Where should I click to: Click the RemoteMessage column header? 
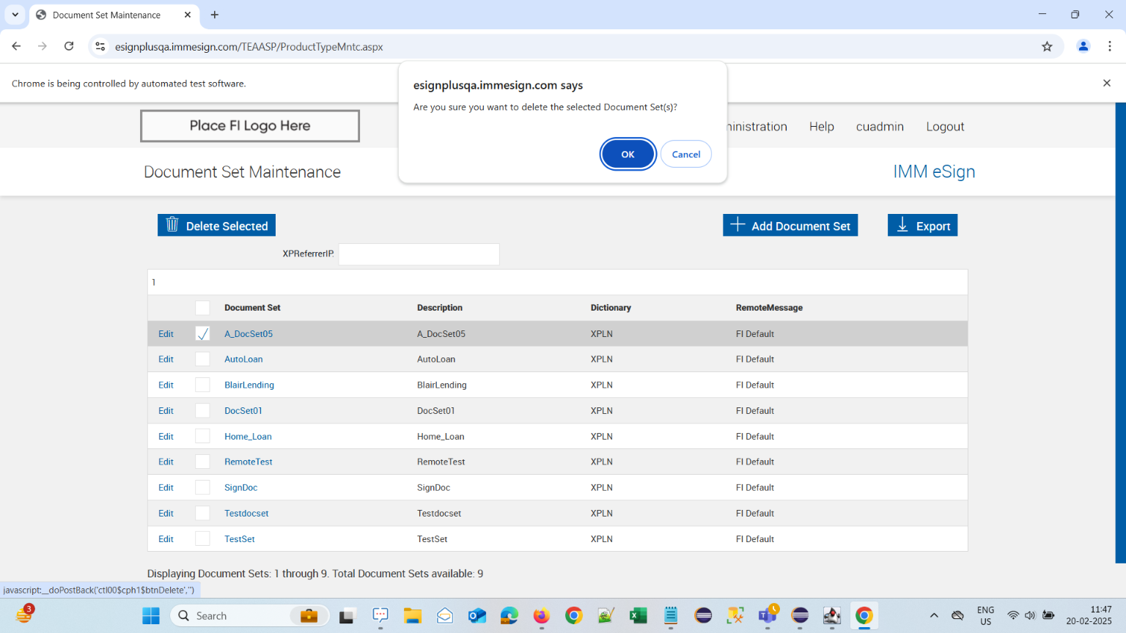[769, 308]
